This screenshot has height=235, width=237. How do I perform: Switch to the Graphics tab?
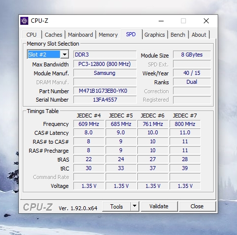coord(155,35)
